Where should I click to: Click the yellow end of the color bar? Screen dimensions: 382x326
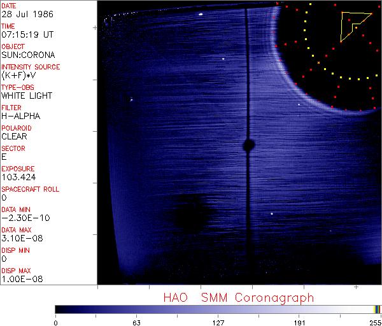pos(376,309)
